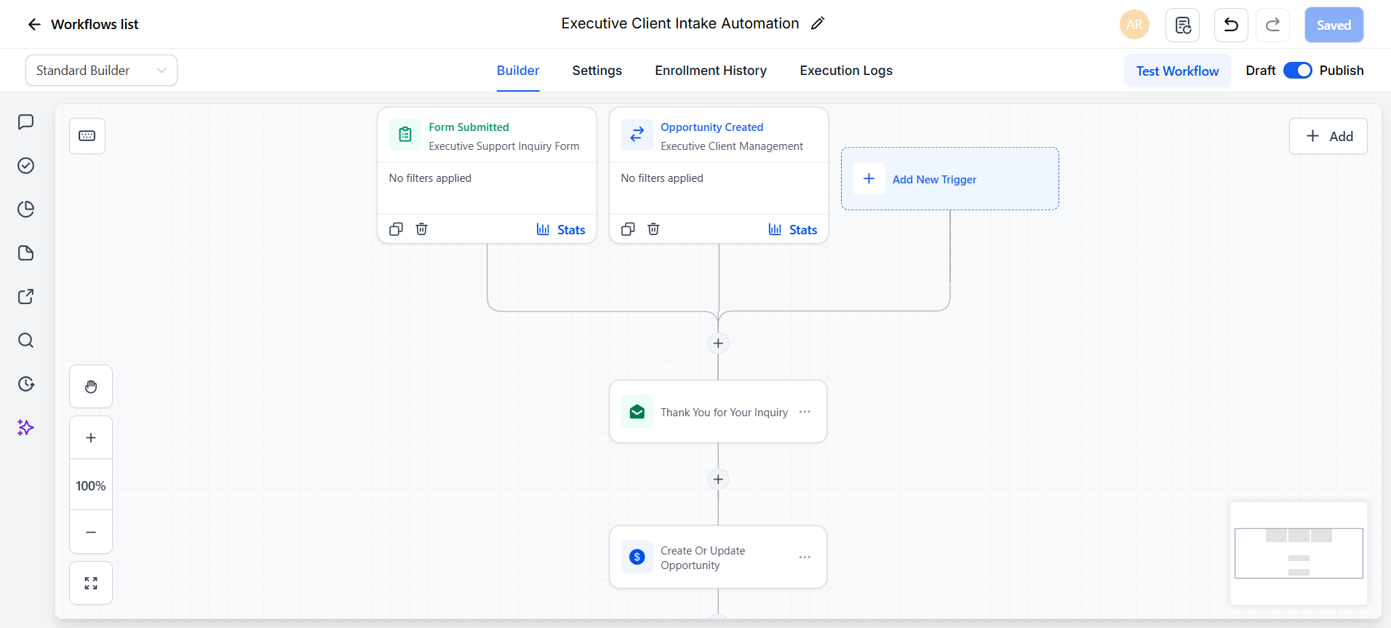Open the Standard Builder dropdown
Screen dimensions: 1391x628
coord(101,71)
